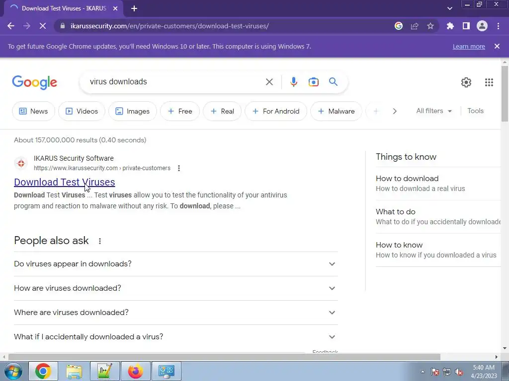Close the Download Test Viruses tab
Viewport: 509px width, 381px height.
click(x=115, y=8)
